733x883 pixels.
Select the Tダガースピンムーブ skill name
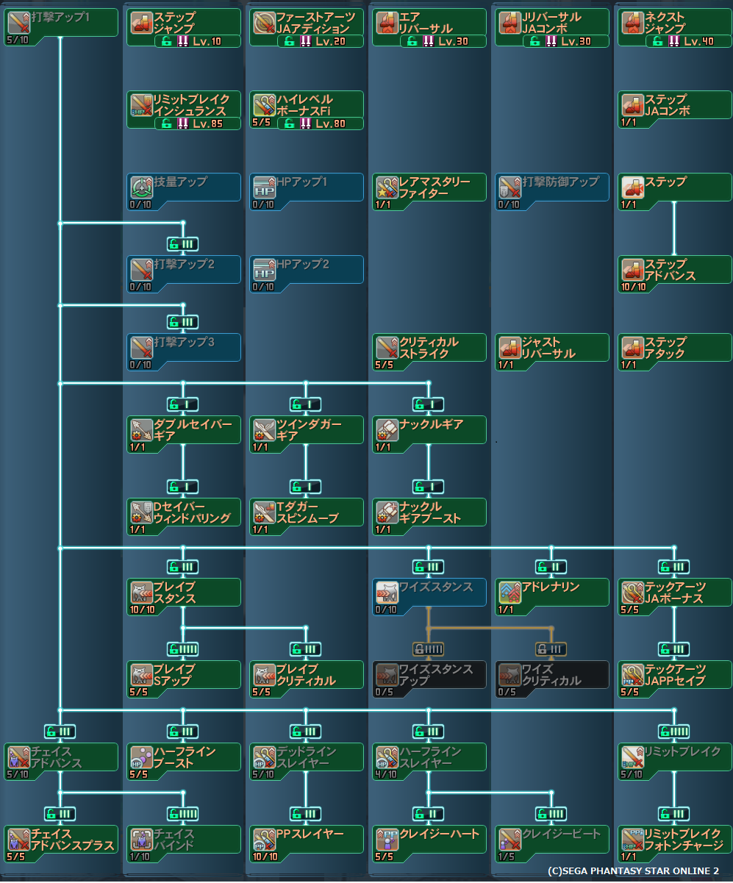pyautogui.click(x=307, y=512)
